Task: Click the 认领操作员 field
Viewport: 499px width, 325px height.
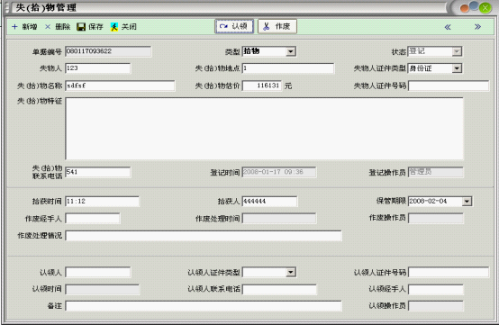Action: 436,306
